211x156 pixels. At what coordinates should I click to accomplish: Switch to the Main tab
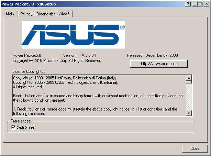pos(11,14)
